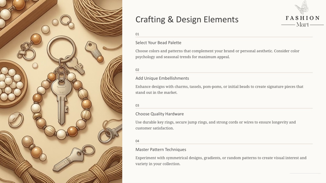The height and width of the screenshot is (183, 326).
Task: Click step number 03
Action: pos(137,105)
